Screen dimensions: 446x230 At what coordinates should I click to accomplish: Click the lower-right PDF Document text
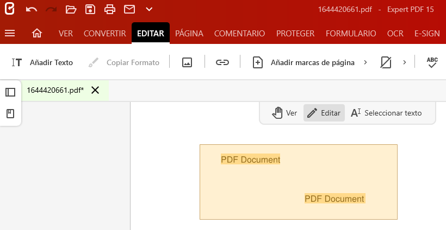click(334, 199)
